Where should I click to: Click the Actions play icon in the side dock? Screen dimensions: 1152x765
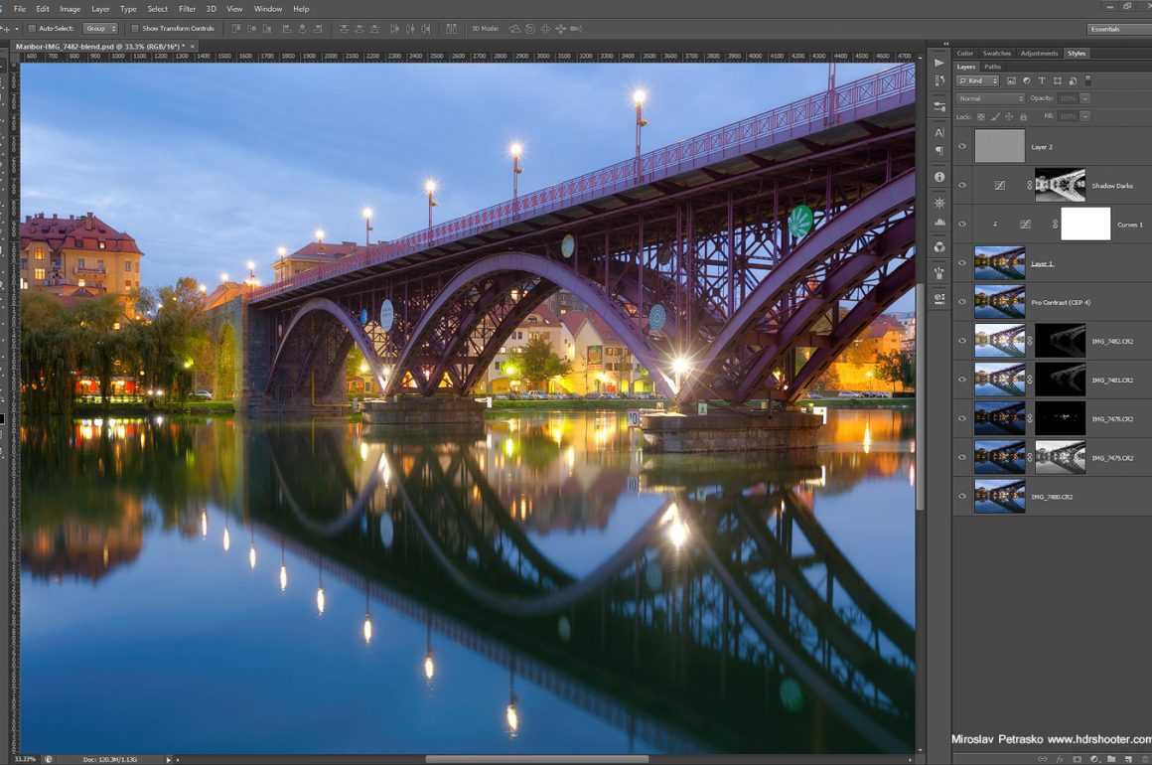(x=938, y=62)
